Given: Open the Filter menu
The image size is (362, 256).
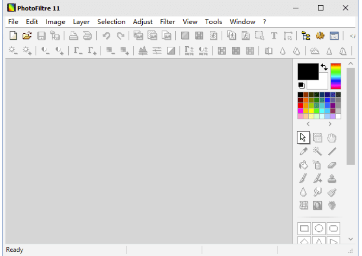Looking at the screenshot, I should point(168,22).
